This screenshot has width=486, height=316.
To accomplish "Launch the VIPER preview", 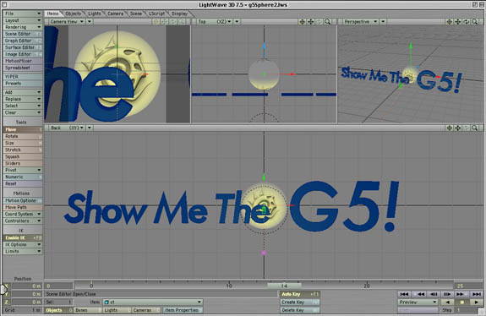I will coord(22,77).
